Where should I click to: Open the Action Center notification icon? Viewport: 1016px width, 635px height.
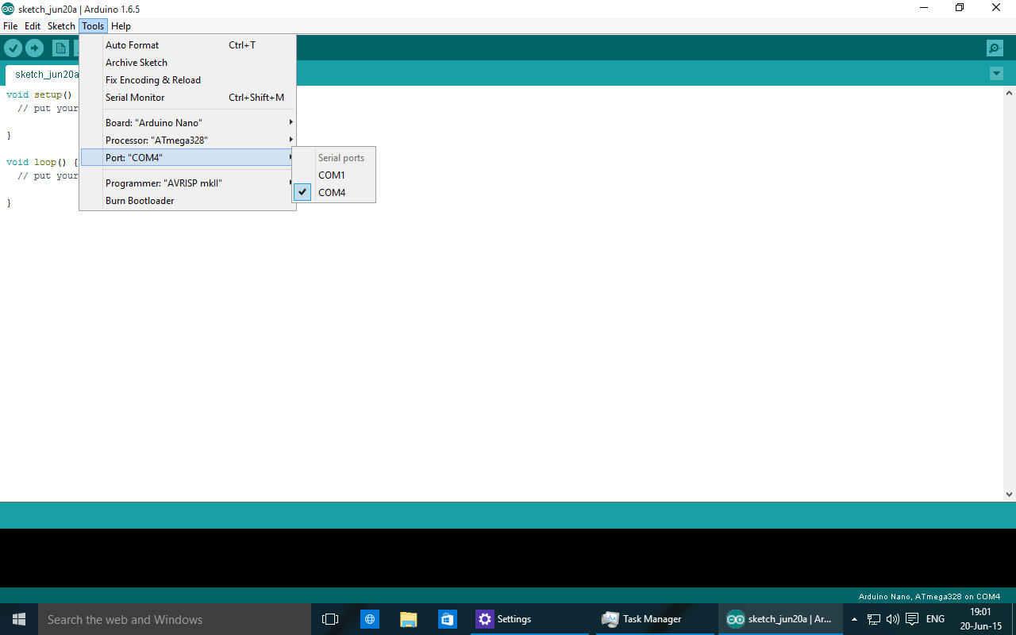(912, 619)
